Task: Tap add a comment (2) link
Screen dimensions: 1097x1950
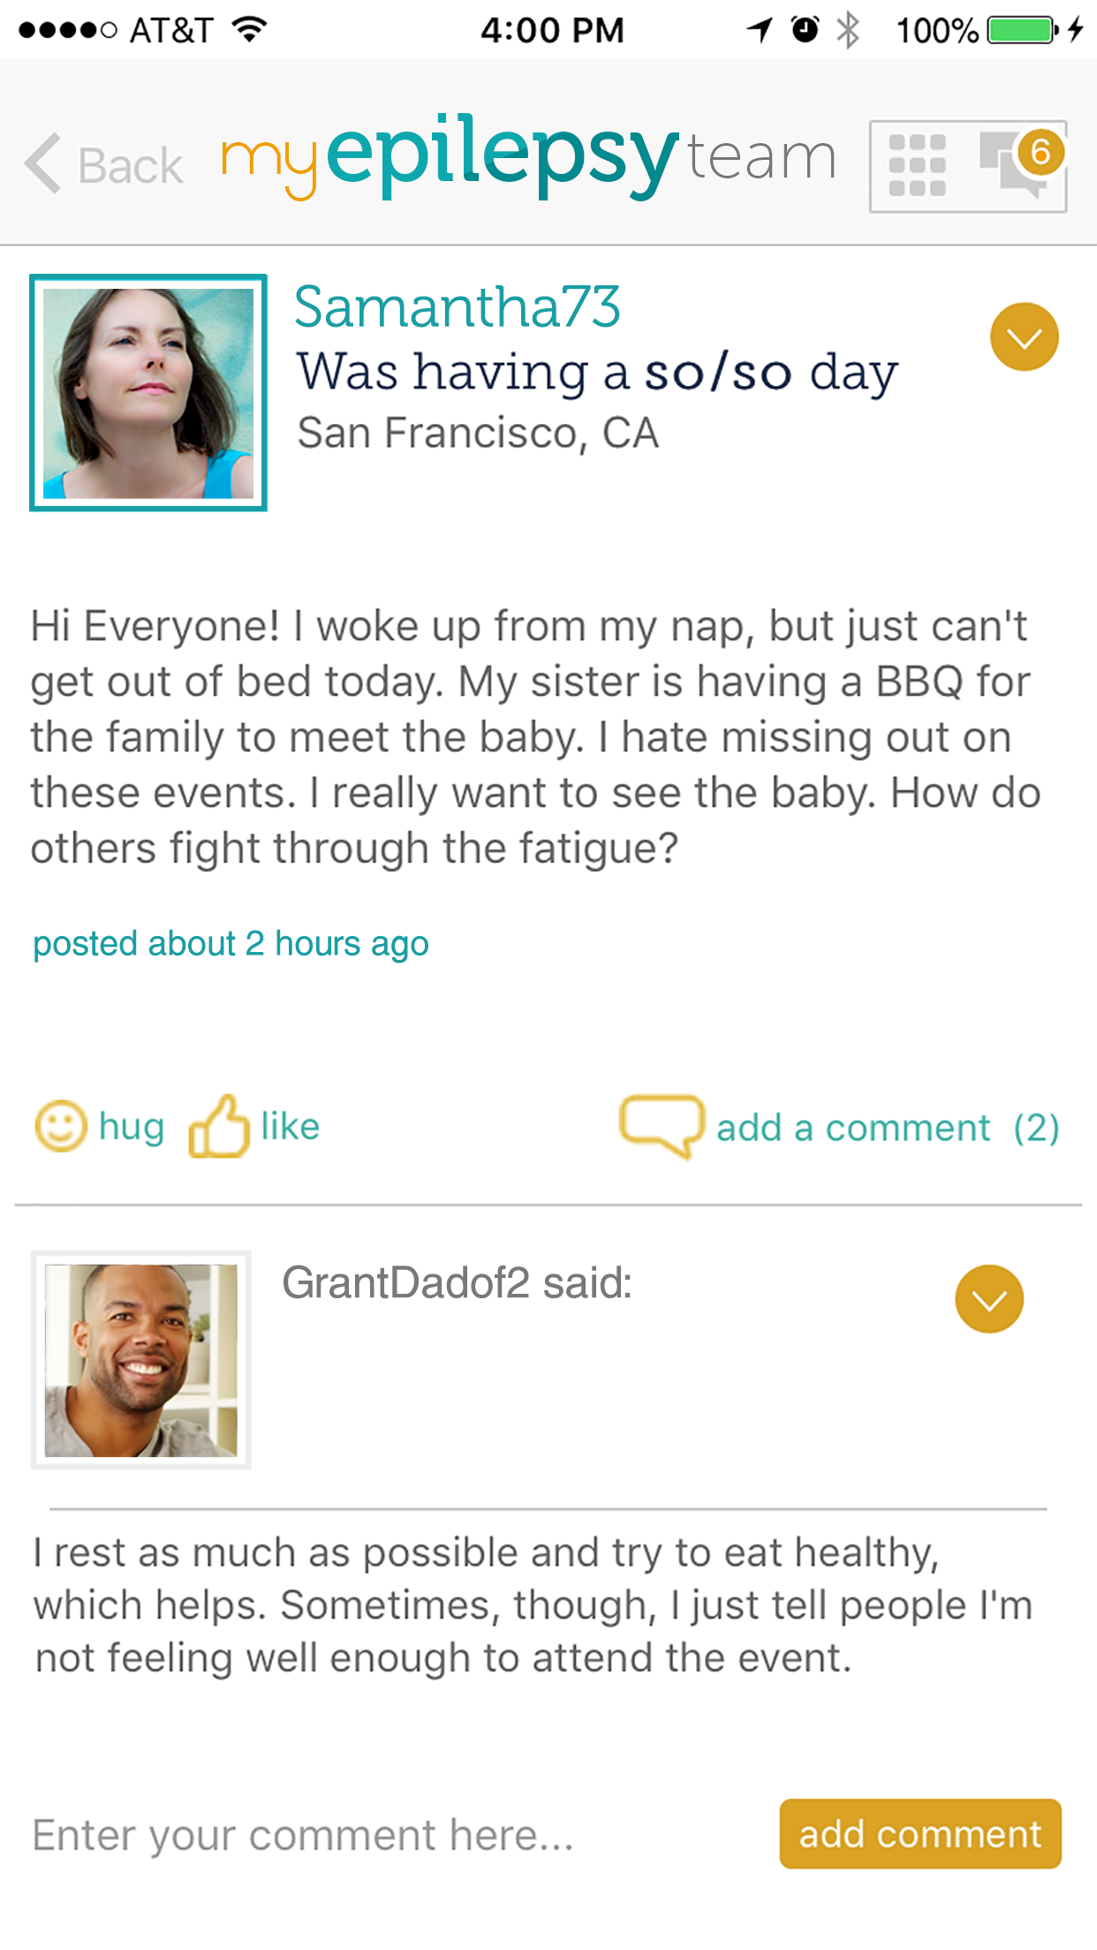Action: click(x=887, y=1128)
